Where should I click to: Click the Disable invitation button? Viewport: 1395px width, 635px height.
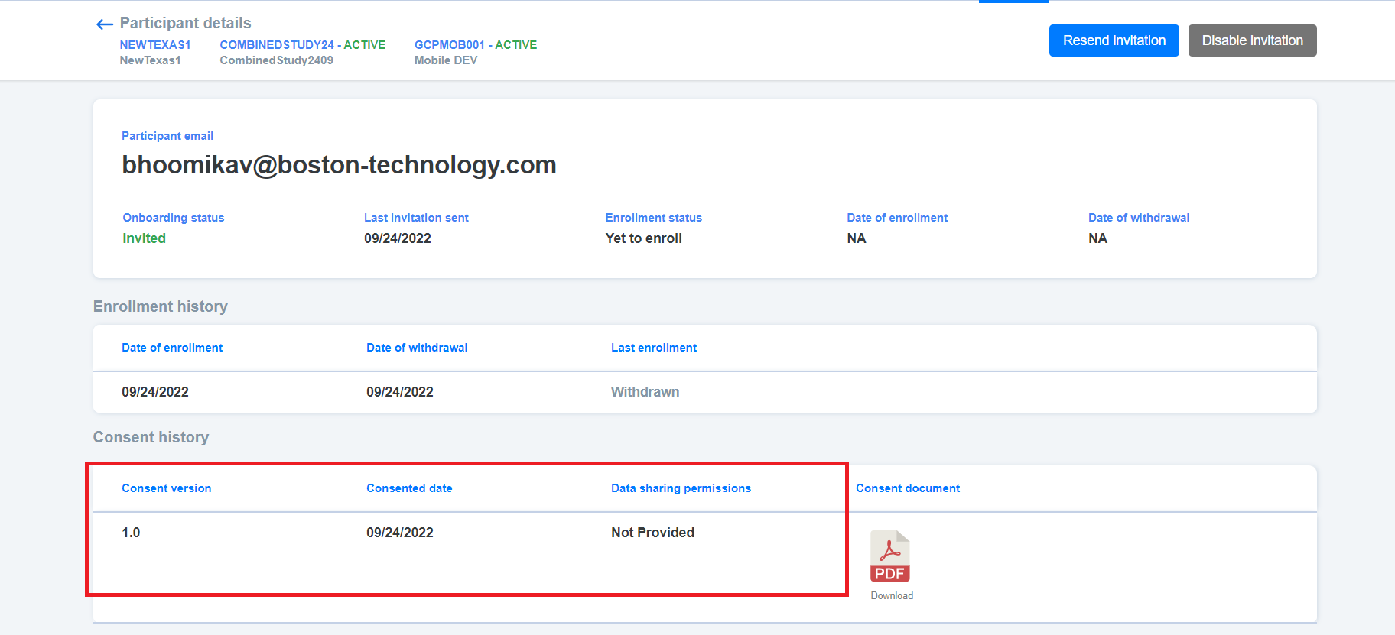pos(1252,40)
